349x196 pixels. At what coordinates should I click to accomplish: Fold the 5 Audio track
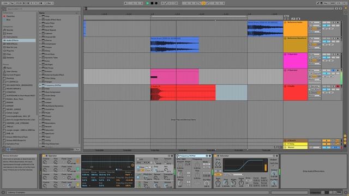(285, 87)
